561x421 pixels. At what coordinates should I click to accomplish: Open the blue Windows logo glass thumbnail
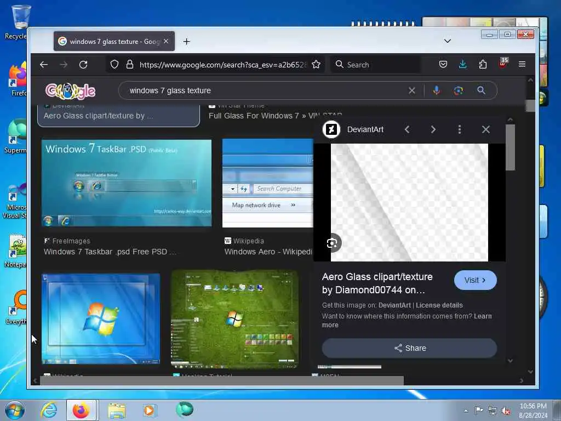tap(101, 319)
